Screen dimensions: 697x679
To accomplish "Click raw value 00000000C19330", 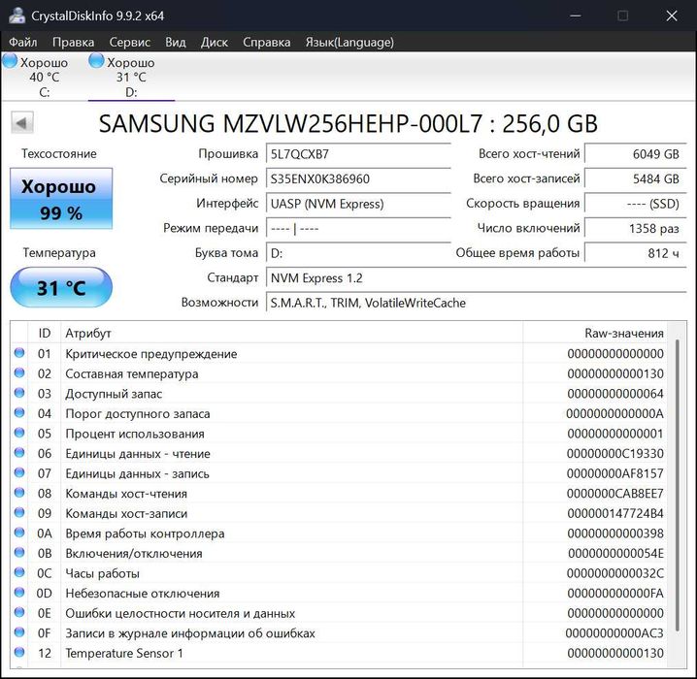I will coord(615,453).
